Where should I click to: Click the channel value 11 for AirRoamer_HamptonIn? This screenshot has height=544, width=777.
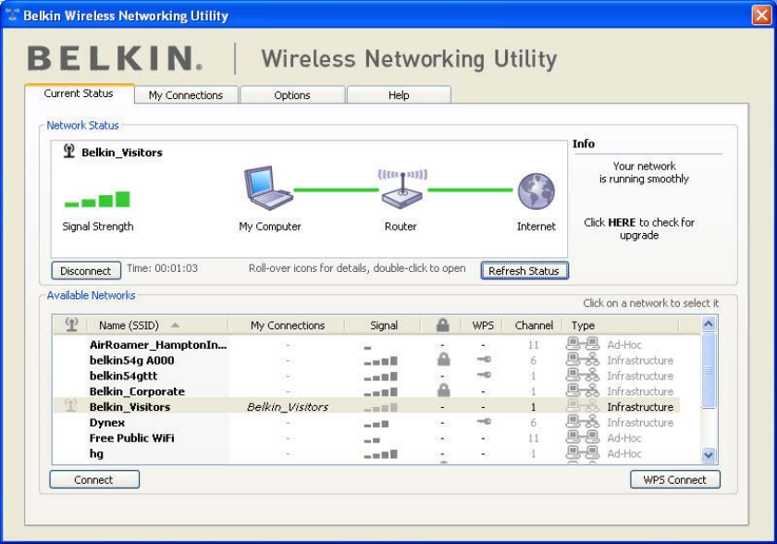533,345
